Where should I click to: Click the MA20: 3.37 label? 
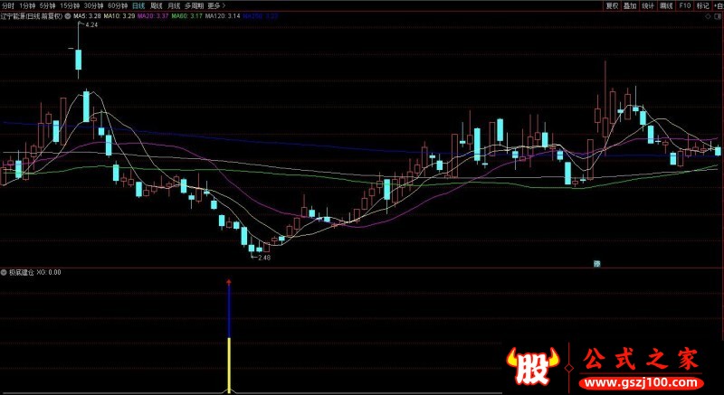(x=153, y=15)
